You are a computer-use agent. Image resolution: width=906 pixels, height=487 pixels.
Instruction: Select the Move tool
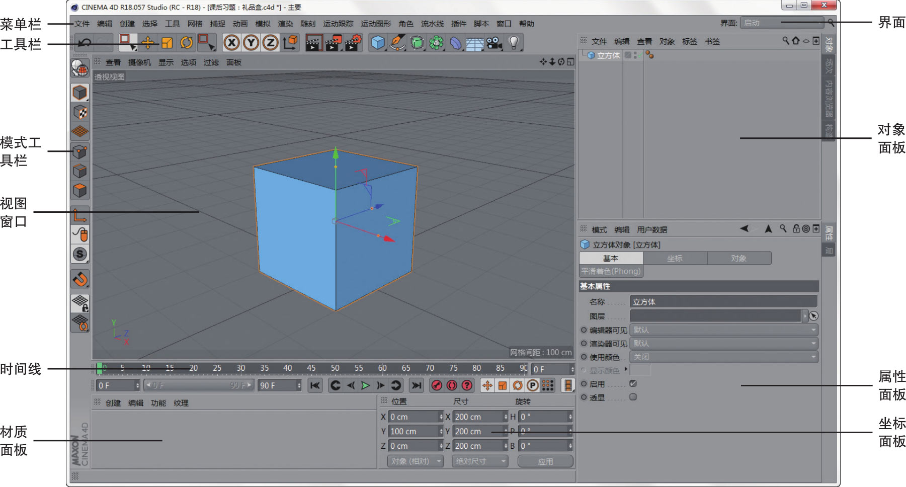click(x=147, y=43)
